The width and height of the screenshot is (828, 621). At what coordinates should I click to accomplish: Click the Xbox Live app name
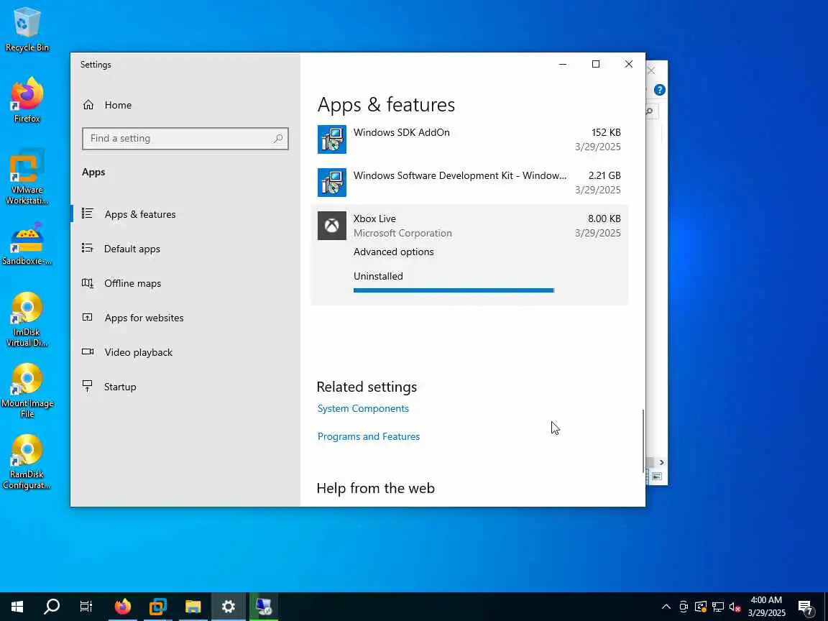tap(374, 218)
